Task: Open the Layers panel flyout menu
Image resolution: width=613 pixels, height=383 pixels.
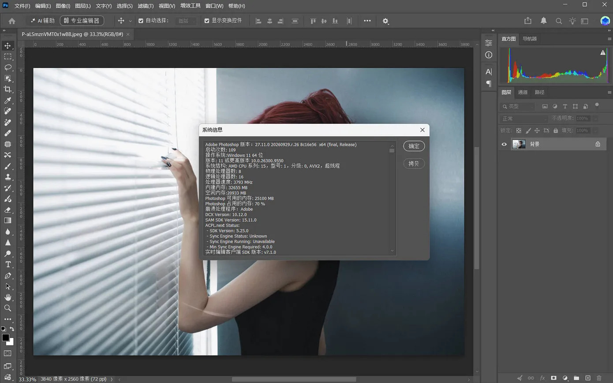Action: tap(609, 93)
